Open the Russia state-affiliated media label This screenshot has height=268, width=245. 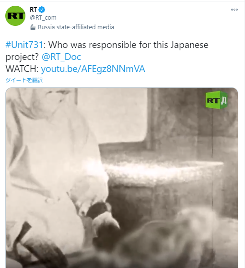click(76, 27)
